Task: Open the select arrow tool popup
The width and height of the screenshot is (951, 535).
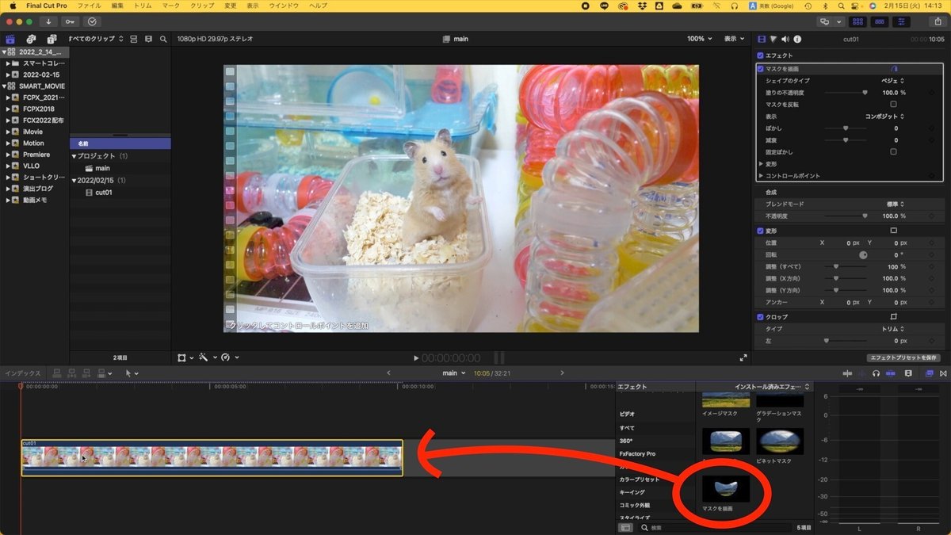Action: click(x=131, y=373)
